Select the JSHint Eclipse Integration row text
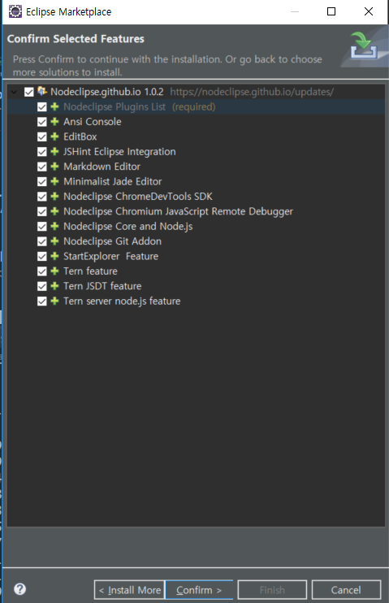This screenshot has height=603, width=389. click(x=119, y=152)
